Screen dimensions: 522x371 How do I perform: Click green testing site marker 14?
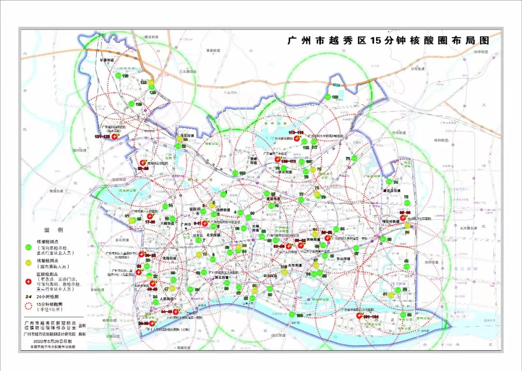coord(164,206)
